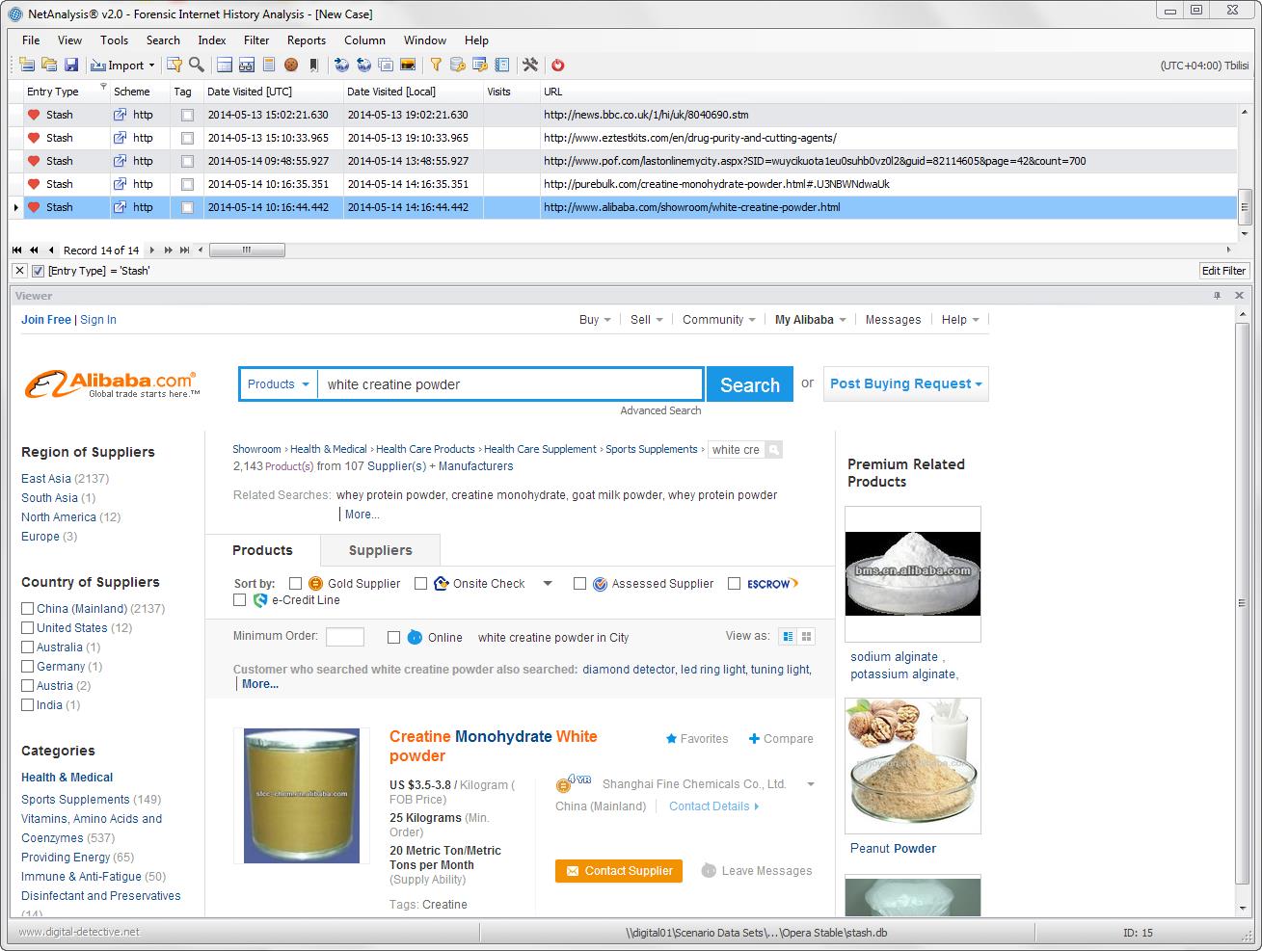The width and height of the screenshot is (1262, 951).
Task: Click the small search icon in breadcrumb box
Action: click(773, 450)
